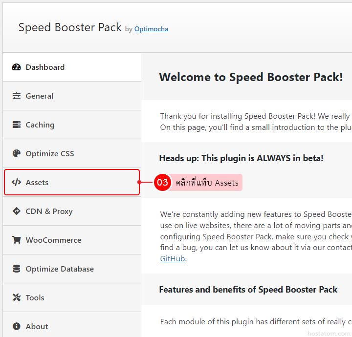Viewport: 352px width, 337px height.
Task: Follow the GitHub link in the notice
Action: click(x=173, y=259)
